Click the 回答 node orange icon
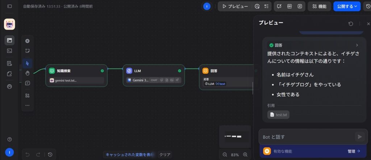The width and height of the screenshot is (371, 160). (x=205, y=71)
